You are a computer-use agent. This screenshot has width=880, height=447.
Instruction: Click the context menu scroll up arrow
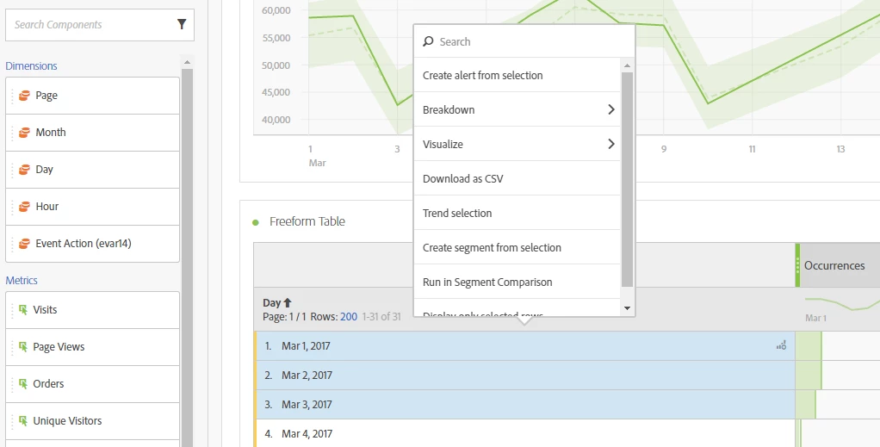pos(627,65)
